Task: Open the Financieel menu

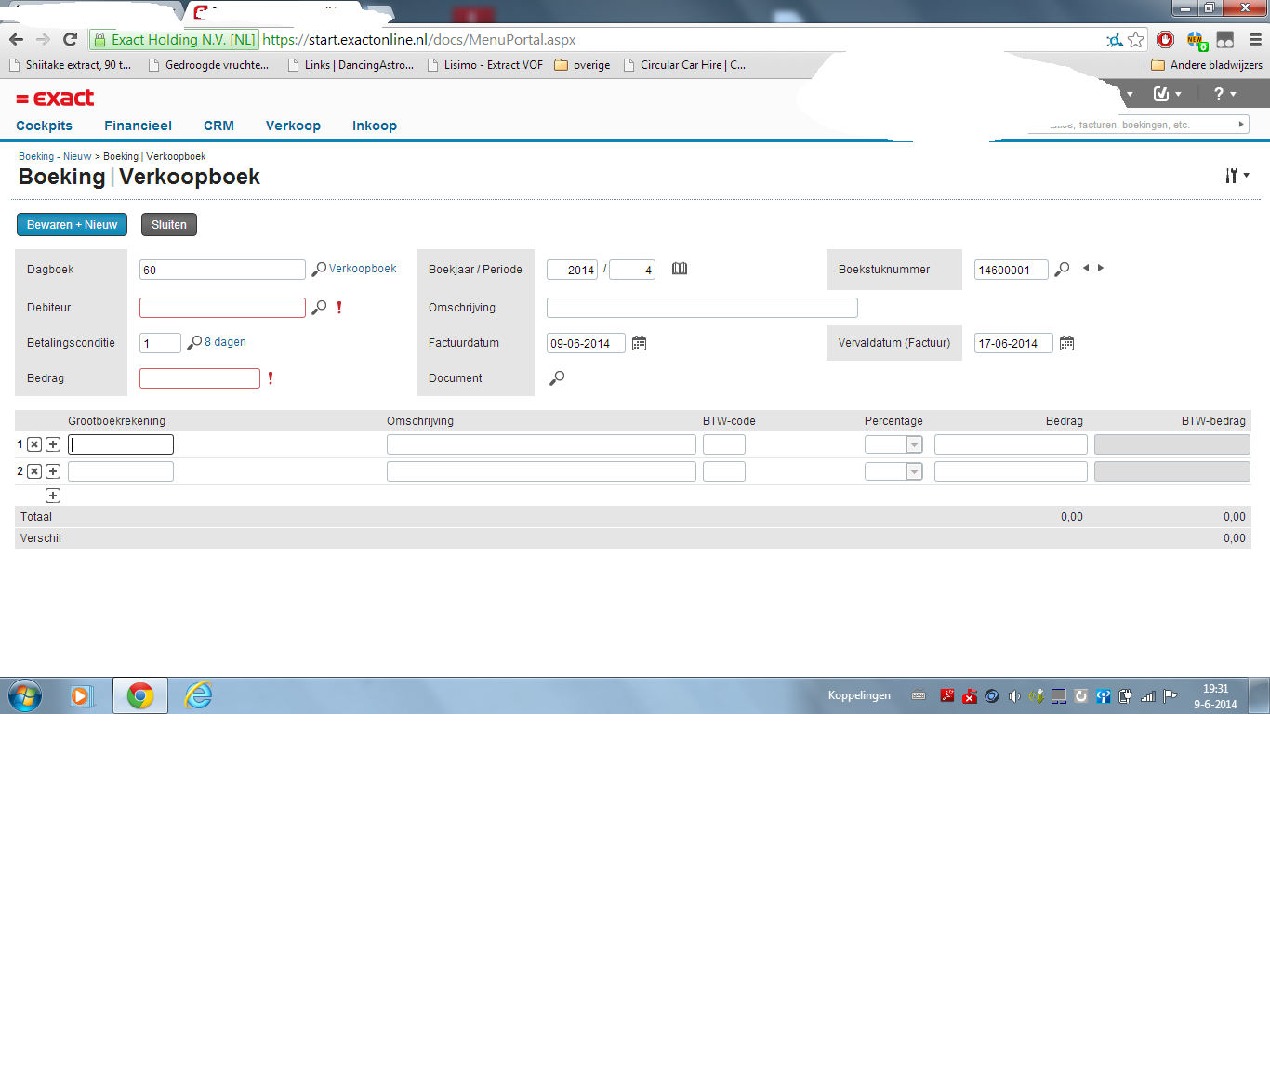Action: [x=138, y=126]
